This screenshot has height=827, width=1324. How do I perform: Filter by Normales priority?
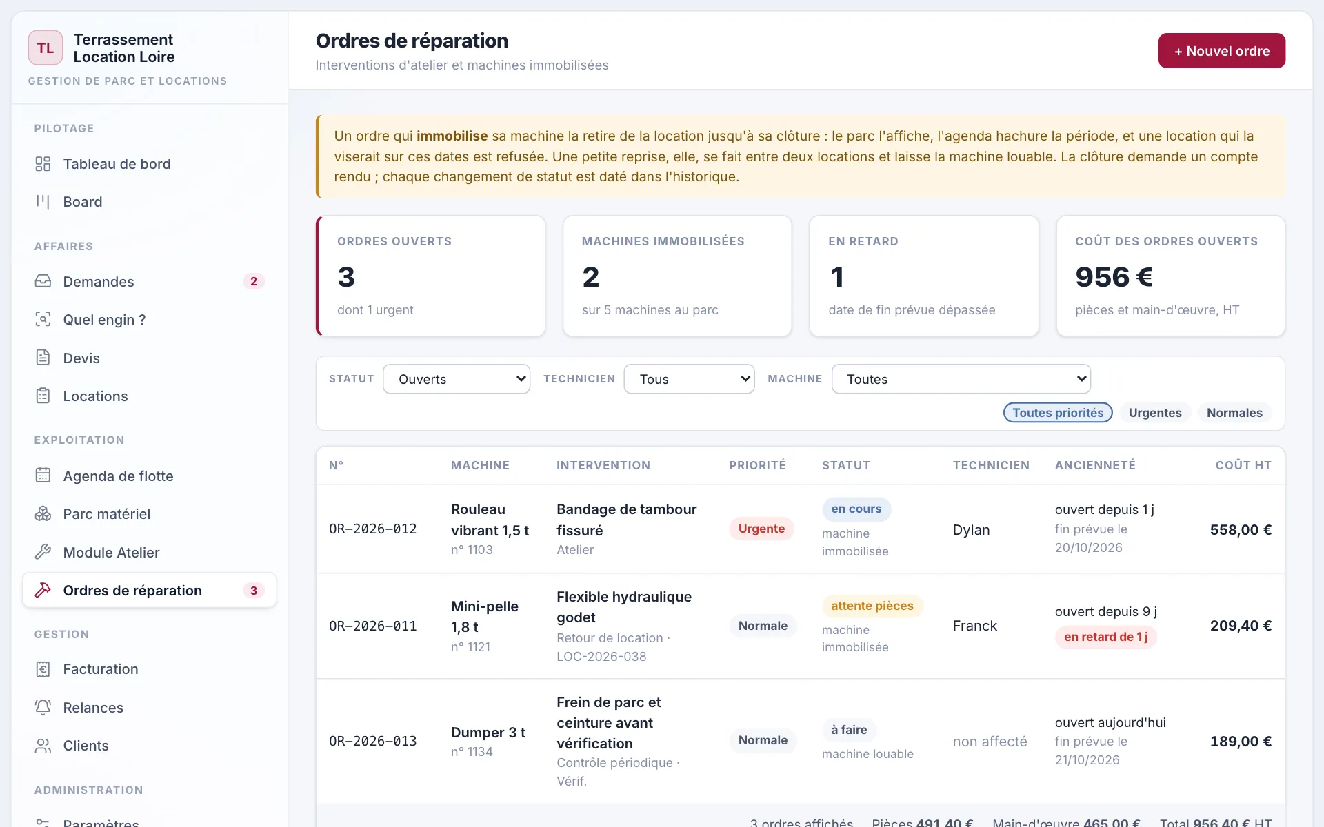(1234, 412)
